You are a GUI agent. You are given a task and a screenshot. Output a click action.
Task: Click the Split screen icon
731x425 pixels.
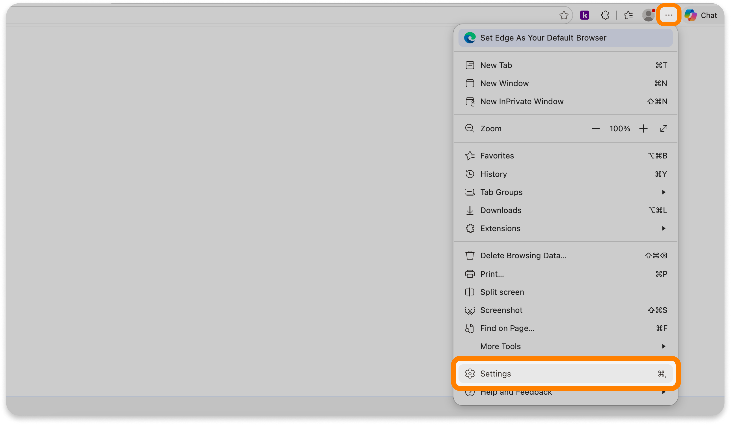470,292
